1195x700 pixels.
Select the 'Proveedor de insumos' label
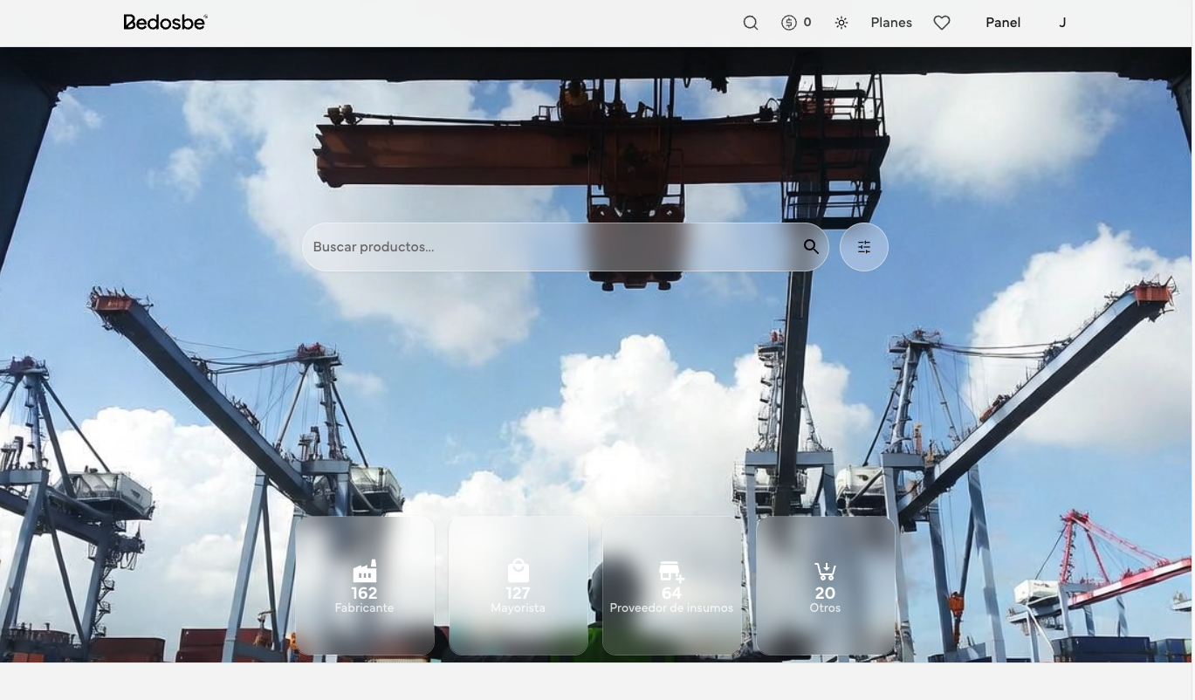point(671,608)
